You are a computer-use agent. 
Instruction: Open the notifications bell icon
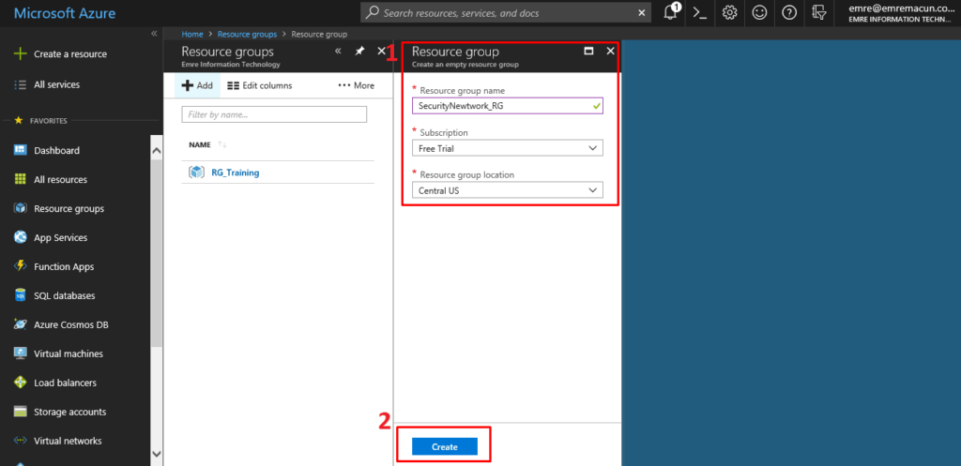[x=670, y=12]
